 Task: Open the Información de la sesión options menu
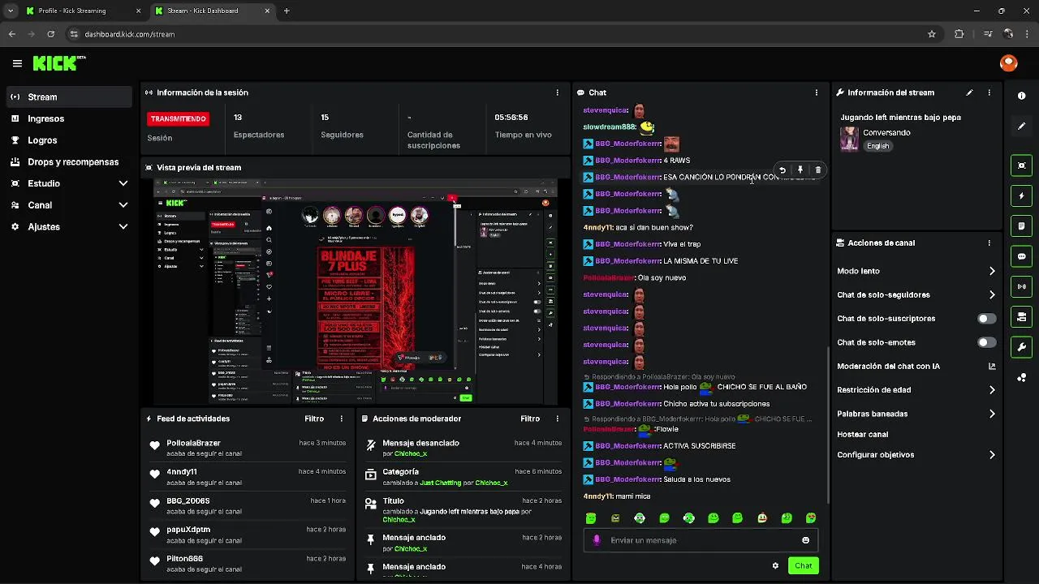tap(557, 92)
